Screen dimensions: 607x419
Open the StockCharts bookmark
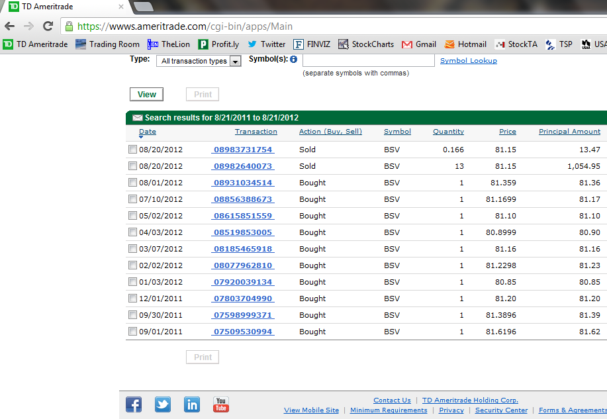click(x=366, y=44)
